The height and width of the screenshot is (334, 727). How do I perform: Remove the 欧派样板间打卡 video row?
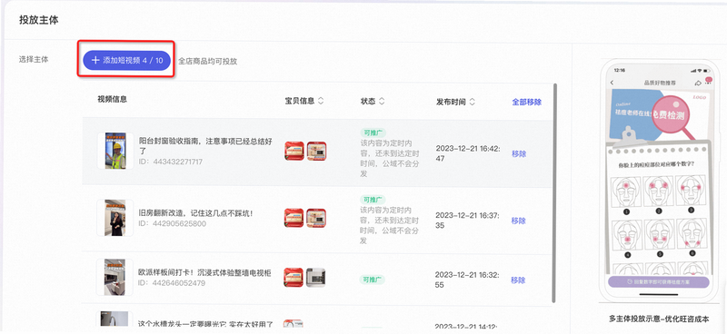tap(518, 280)
